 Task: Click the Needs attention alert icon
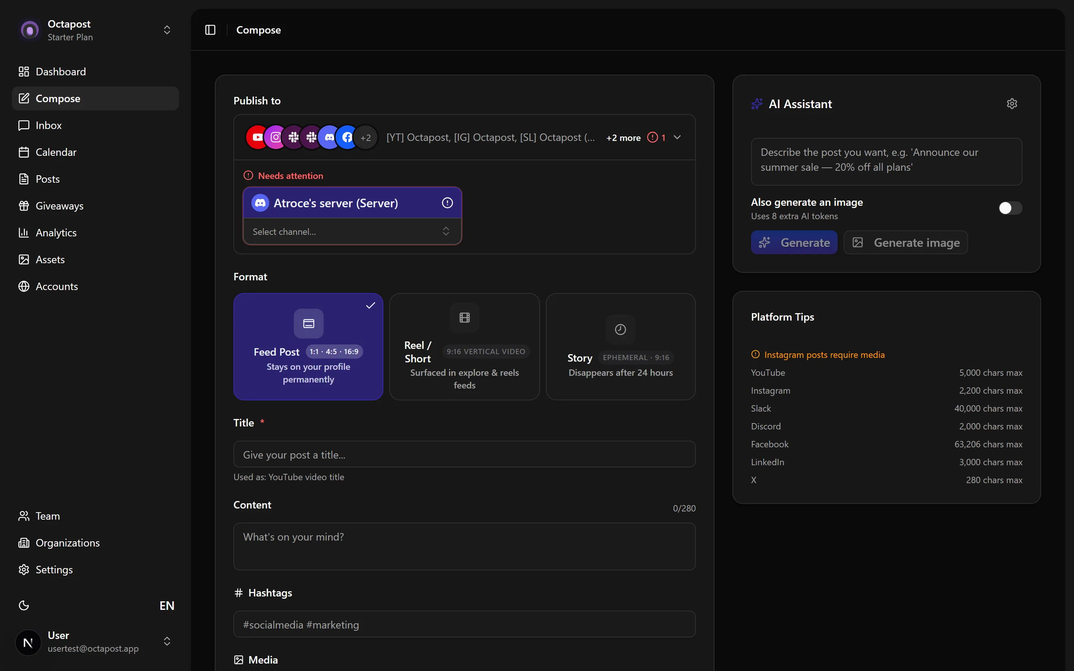tap(248, 176)
